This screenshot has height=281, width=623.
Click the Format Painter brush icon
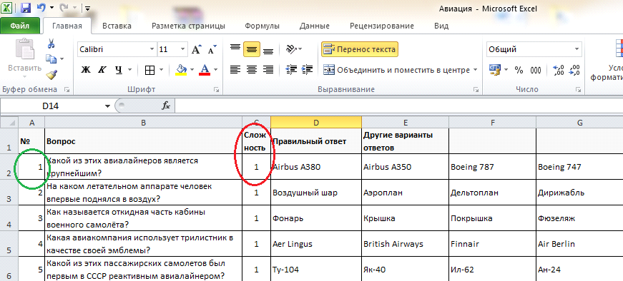click(51, 74)
